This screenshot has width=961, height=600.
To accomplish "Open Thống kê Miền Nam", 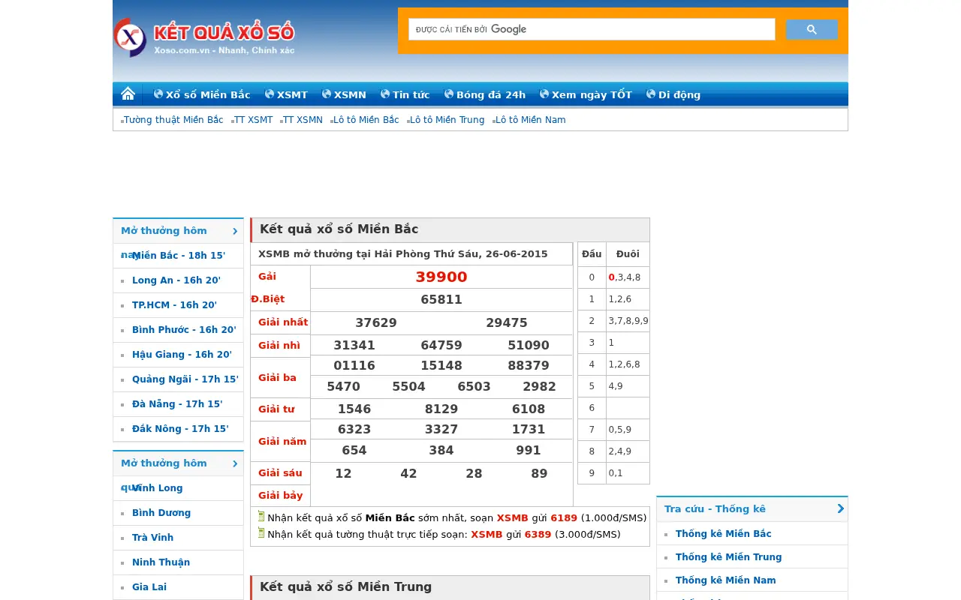I will point(726,580).
